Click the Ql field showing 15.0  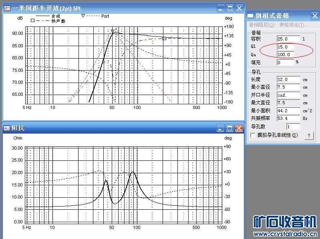click(286, 47)
